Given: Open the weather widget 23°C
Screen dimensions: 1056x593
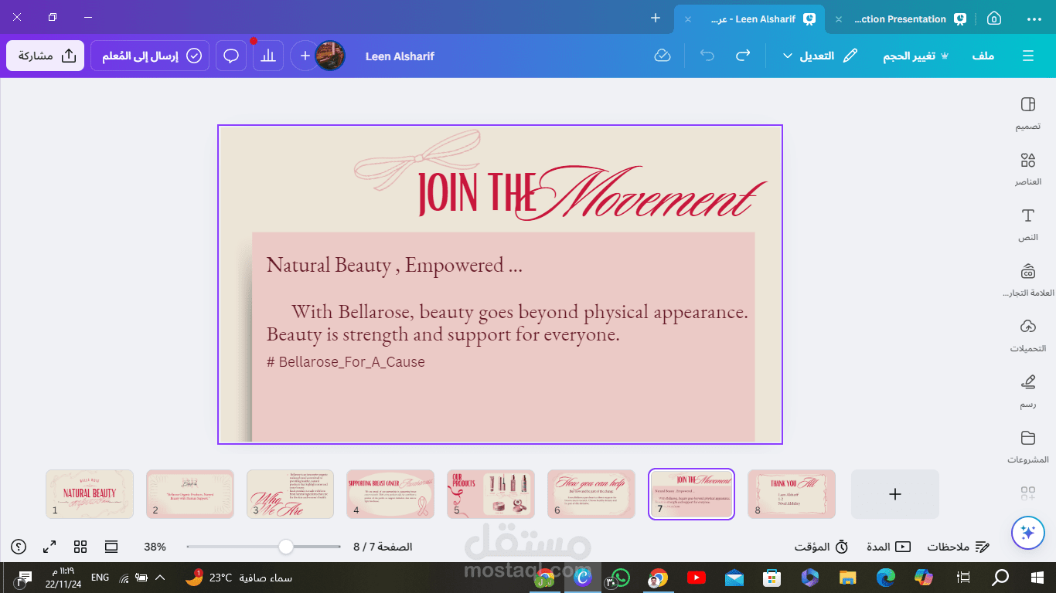Looking at the screenshot, I should (238, 578).
